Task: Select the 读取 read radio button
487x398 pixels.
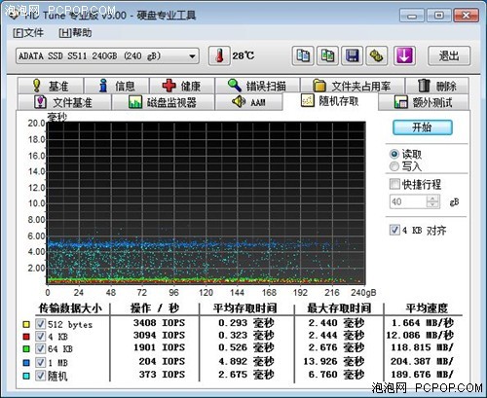Action: [x=394, y=154]
